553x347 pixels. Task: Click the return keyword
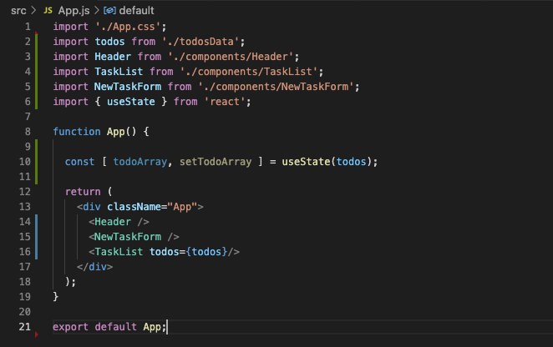pyautogui.click(x=83, y=192)
